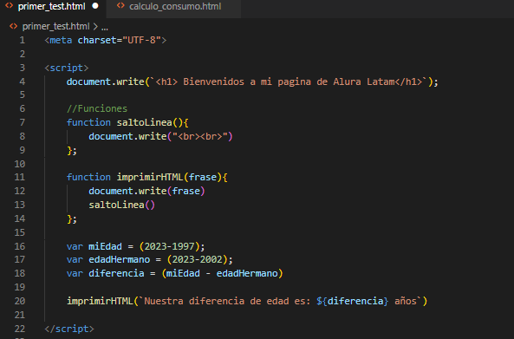This screenshot has width=514, height=339.
Task: Click the HTML file icon on primer_test.html tab
Action: [10, 6]
